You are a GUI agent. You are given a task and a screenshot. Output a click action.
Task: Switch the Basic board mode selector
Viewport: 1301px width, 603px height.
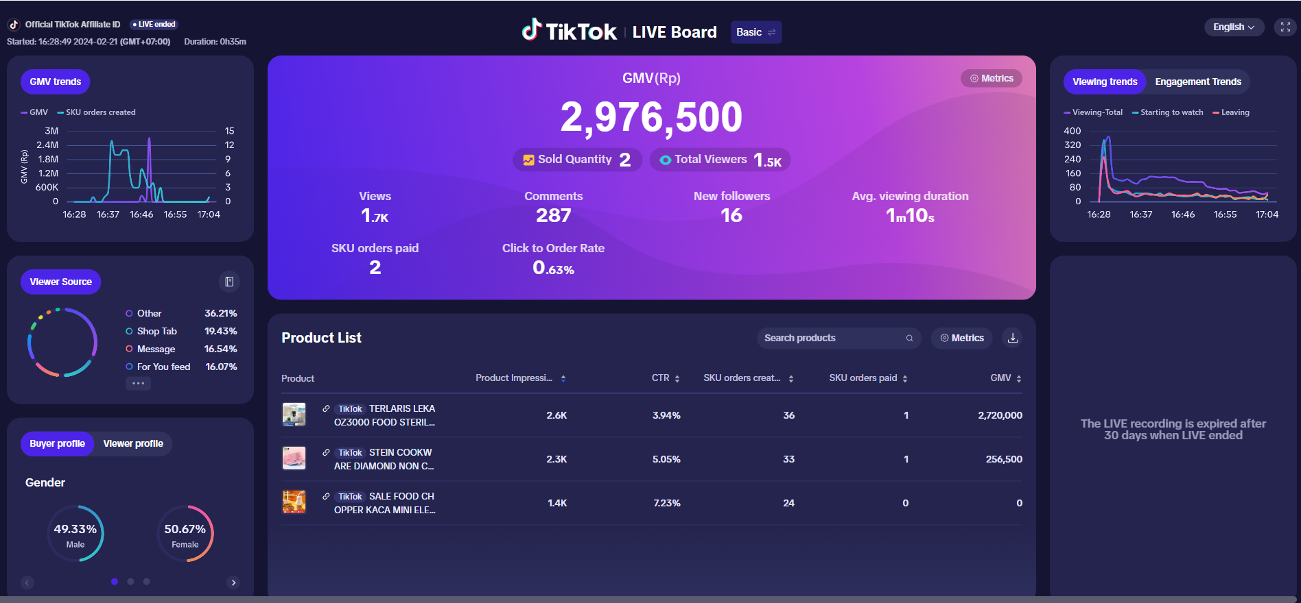[755, 32]
